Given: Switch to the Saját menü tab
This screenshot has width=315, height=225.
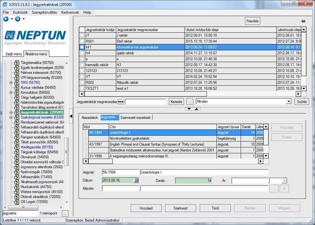Looking at the screenshot, I should point(13,54).
